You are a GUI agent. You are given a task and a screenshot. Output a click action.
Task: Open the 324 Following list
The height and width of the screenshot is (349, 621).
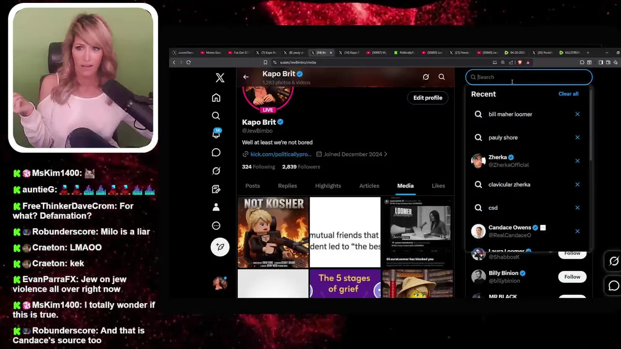258,167
